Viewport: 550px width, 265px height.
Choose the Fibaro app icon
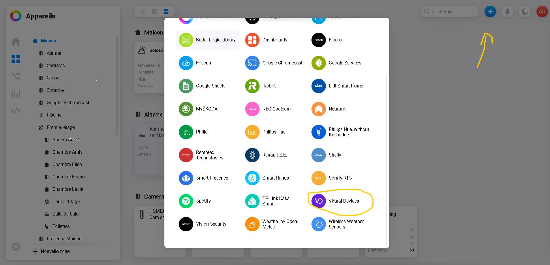pos(319,40)
